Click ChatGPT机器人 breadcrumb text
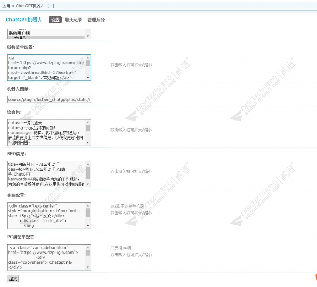 (30, 6)
